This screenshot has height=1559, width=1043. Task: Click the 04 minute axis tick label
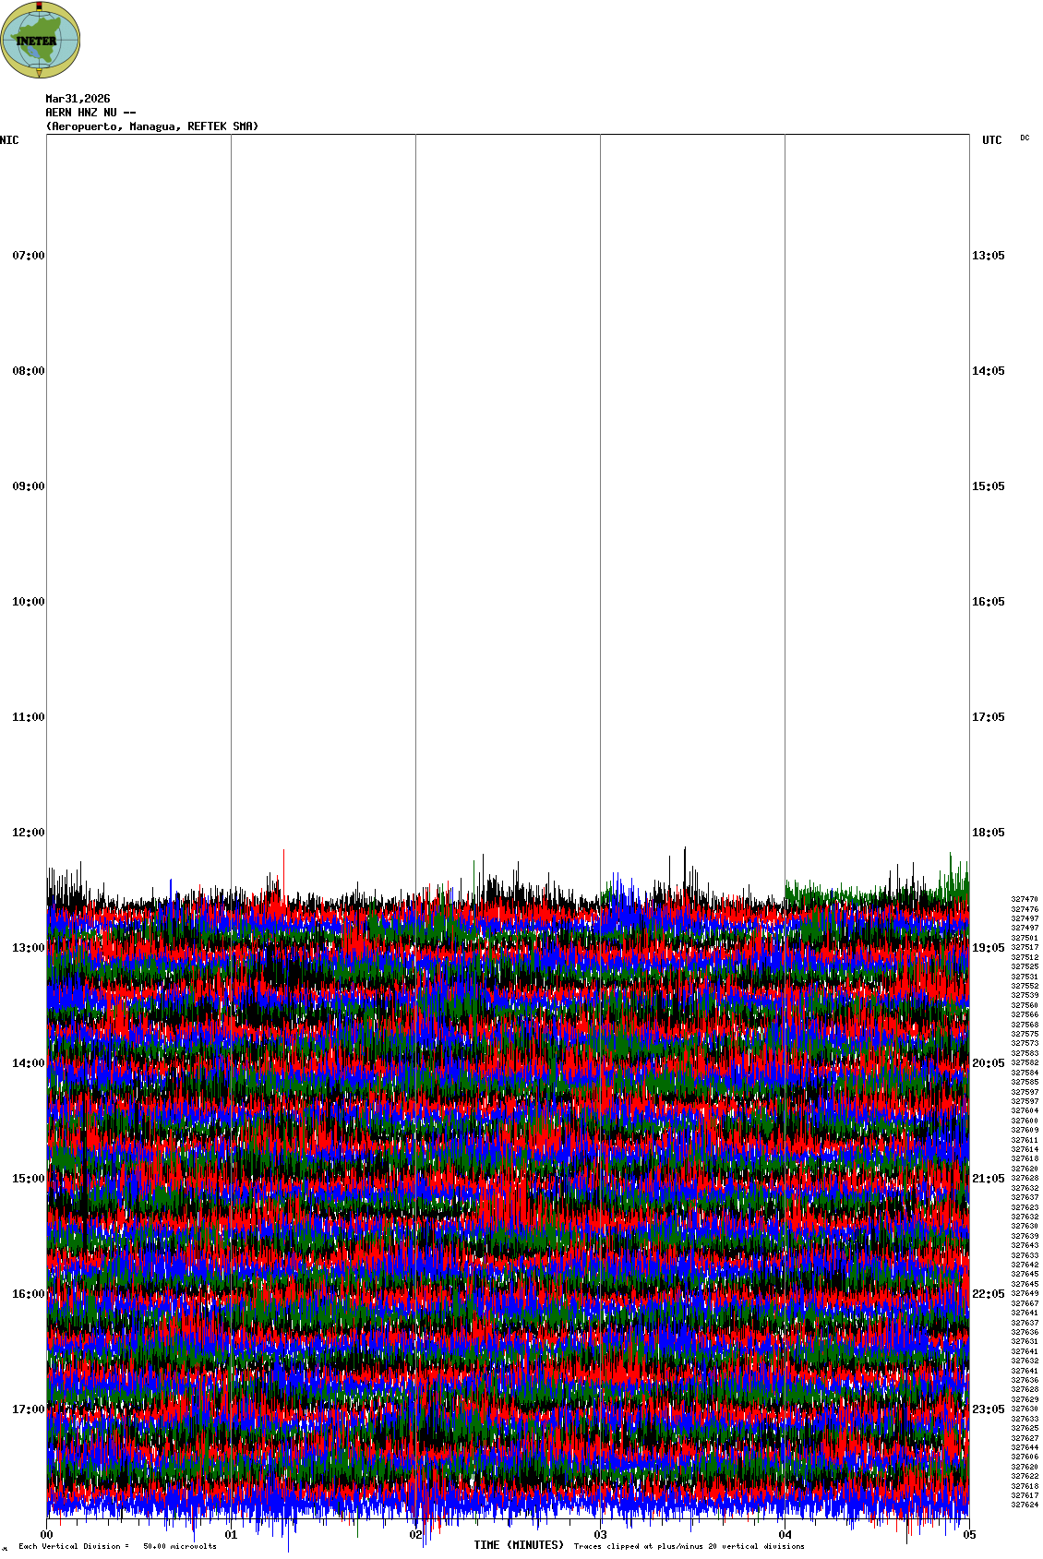[785, 1536]
